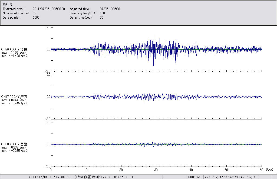Click the Data points value 6000
The image size is (277, 179).
click(36, 18)
